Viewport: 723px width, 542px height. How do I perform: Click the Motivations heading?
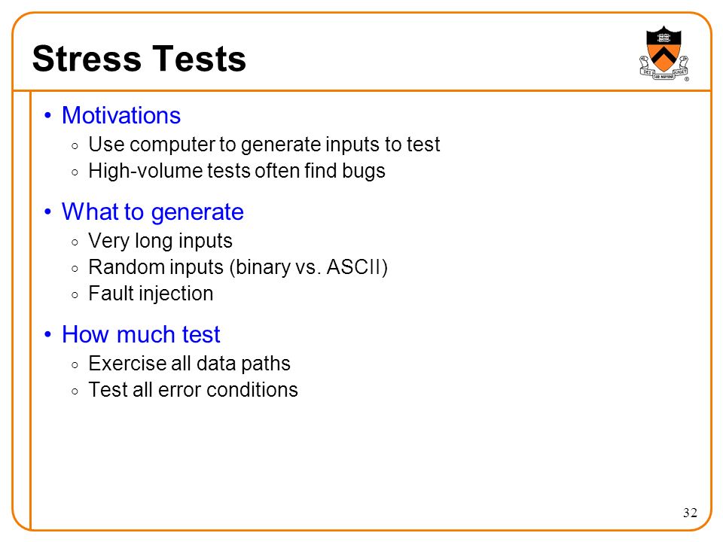(121, 115)
